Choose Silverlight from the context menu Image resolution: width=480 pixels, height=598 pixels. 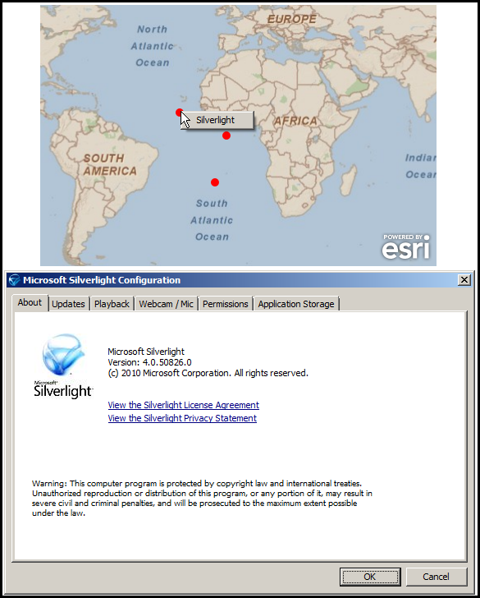click(217, 120)
